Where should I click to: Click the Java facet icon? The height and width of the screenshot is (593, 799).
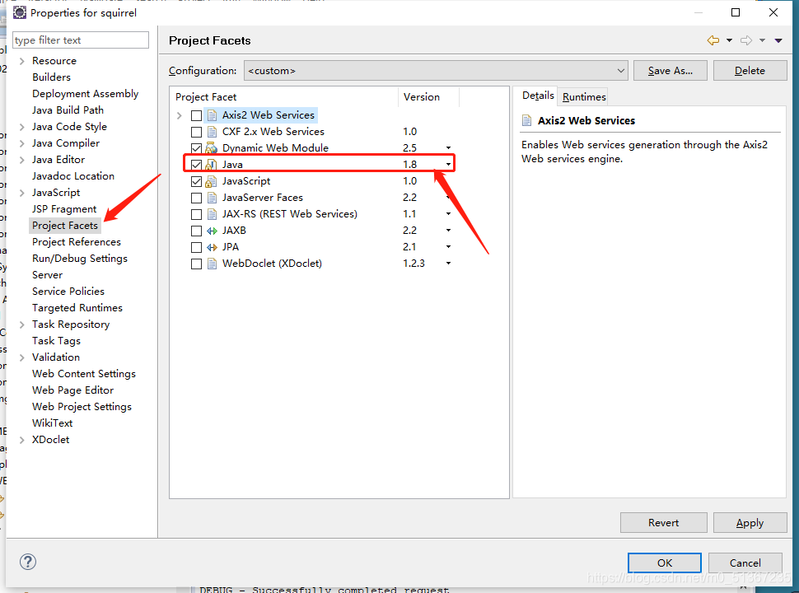coord(211,165)
